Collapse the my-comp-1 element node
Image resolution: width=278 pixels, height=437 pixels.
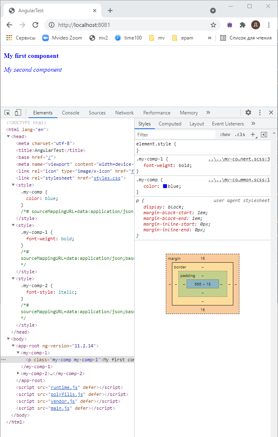pyautogui.click(x=18, y=353)
